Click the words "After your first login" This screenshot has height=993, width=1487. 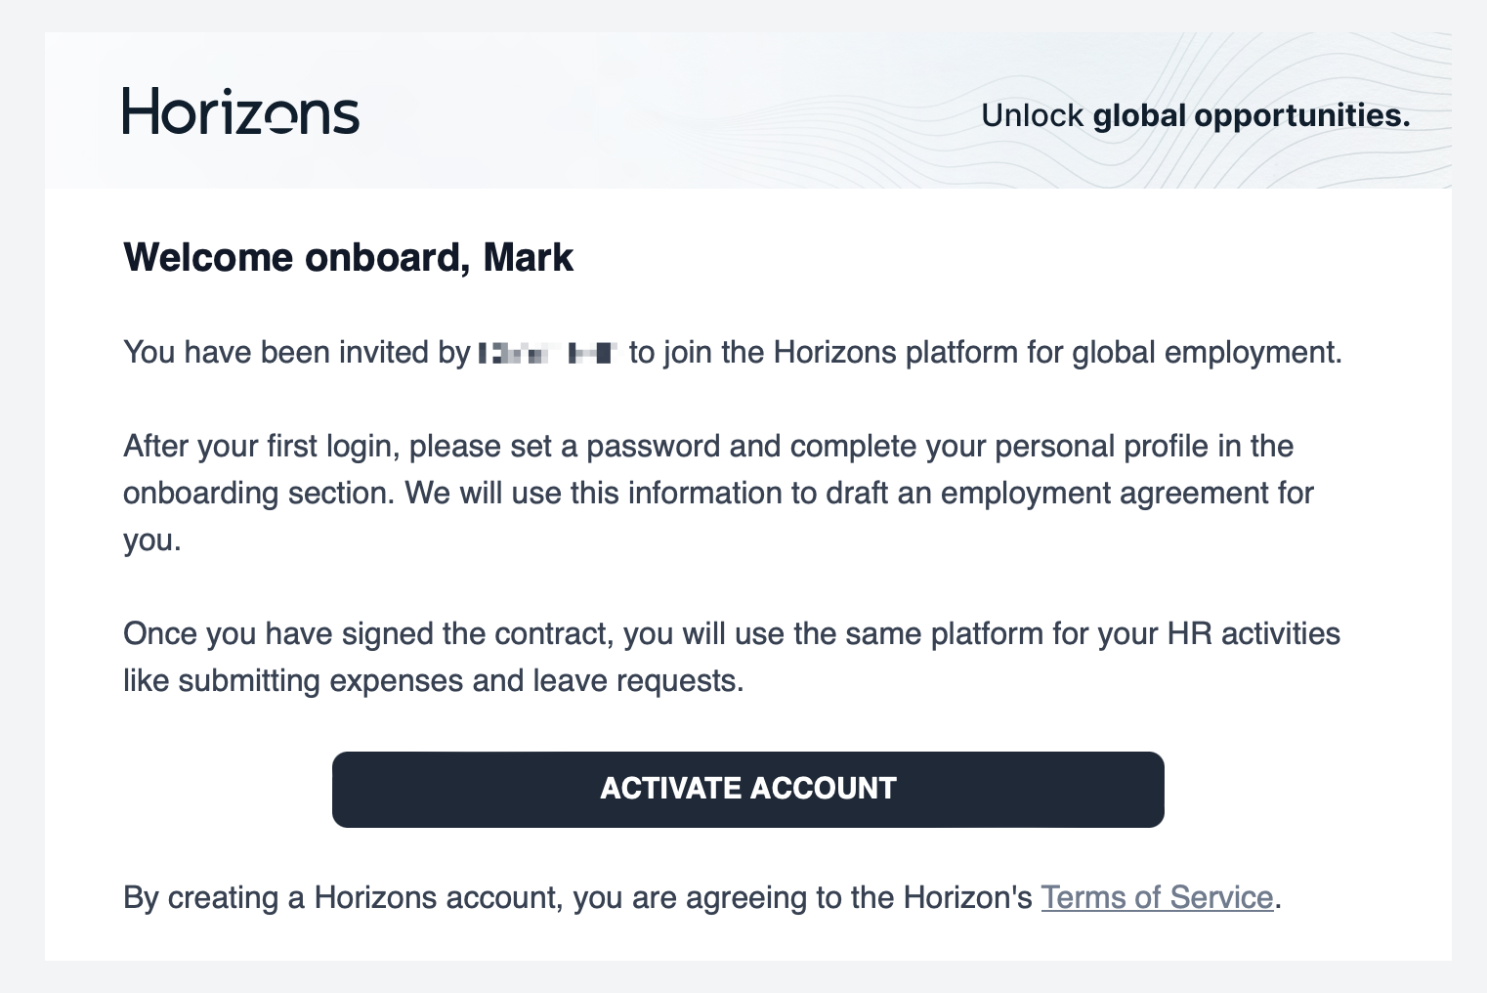click(x=259, y=447)
